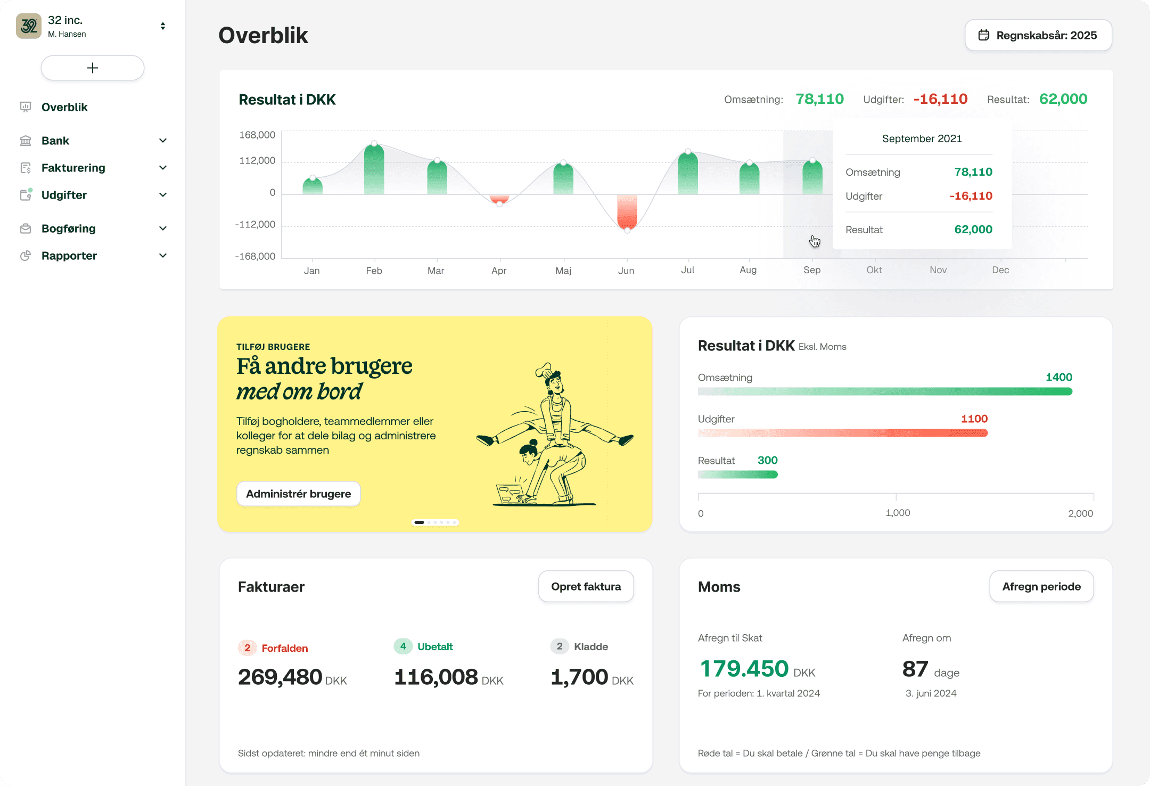This screenshot has width=1150, height=786.
Task: Click the Overblik presentation icon in sidebar
Action: click(x=26, y=107)
